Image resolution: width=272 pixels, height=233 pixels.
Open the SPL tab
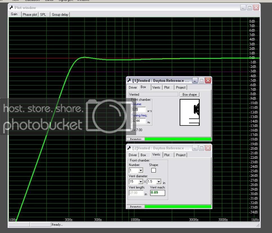tap(44, 15)
